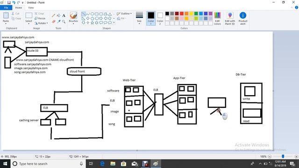Choose the Up arrow shape
This screenshot has height=168, width=299.
[110, 19]
